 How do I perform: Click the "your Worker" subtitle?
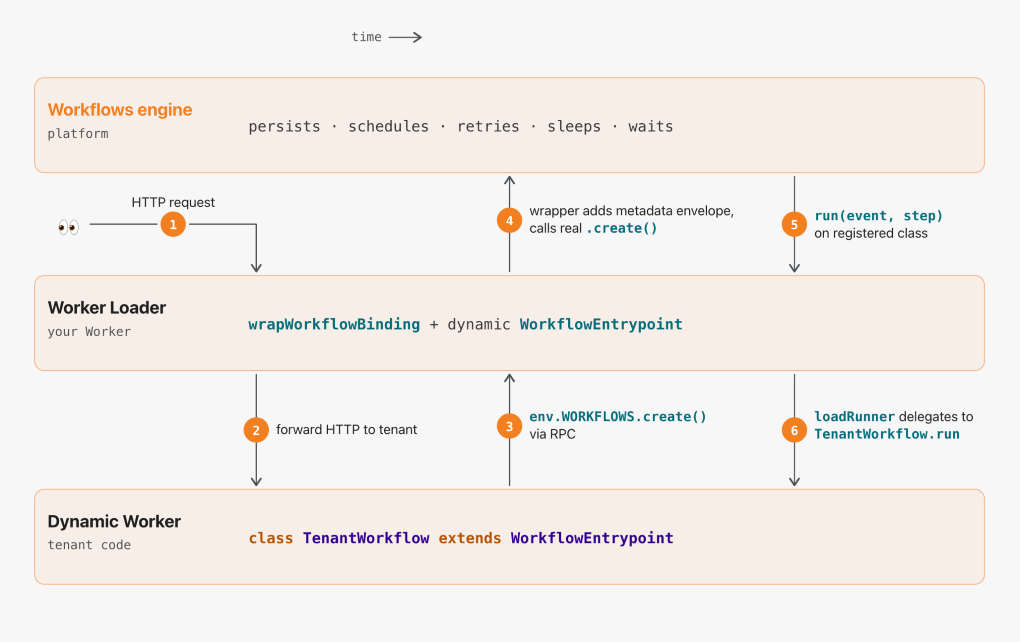(89, 332)
